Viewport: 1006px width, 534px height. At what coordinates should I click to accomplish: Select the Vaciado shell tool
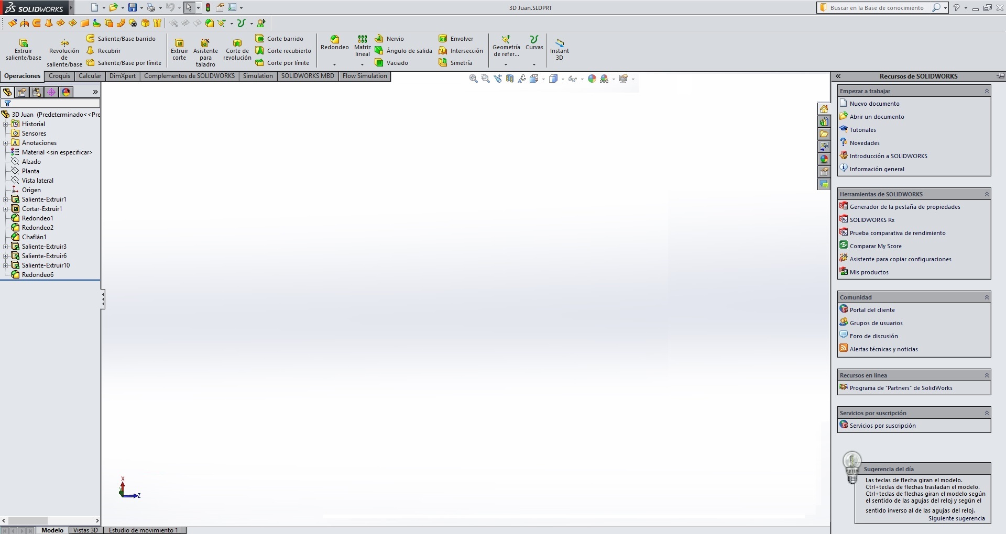point(391,63)
